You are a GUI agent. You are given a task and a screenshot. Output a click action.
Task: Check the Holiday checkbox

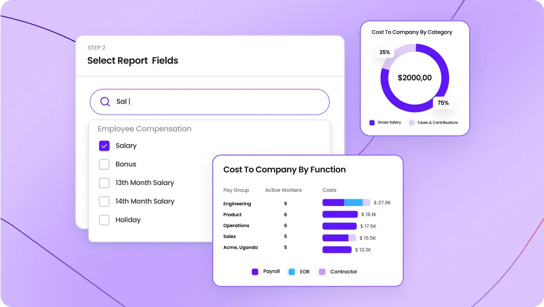point(104,220)
